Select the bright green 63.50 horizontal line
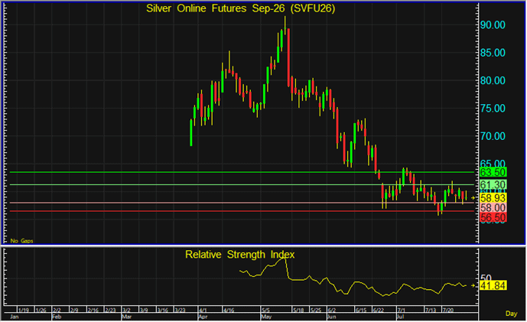 coord(242,172)
